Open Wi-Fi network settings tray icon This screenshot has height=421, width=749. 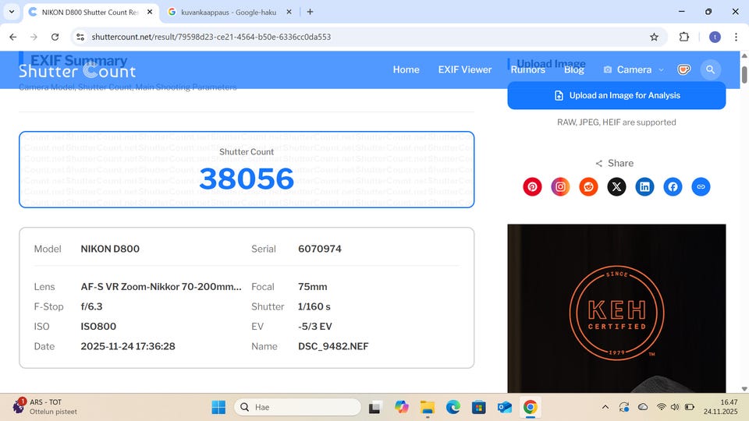click(x=661, y=407)
